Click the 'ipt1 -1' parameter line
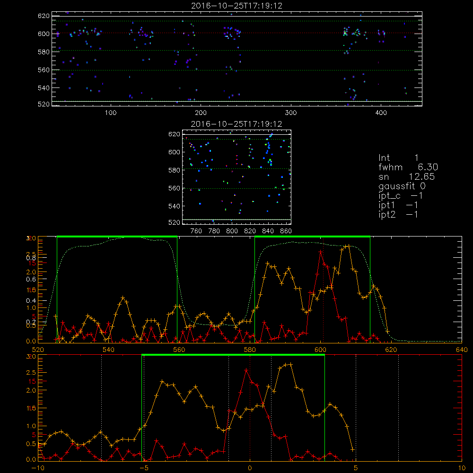Screen dimensions: 473x473 pyautogui.click(x=398, y=205)
